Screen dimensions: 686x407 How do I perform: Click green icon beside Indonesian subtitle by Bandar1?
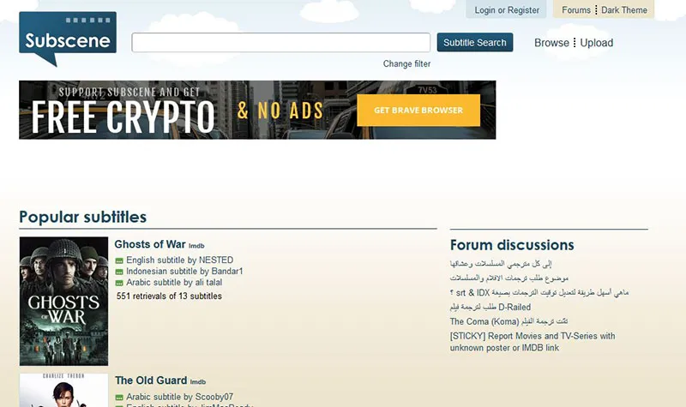(x=120, y=272)
